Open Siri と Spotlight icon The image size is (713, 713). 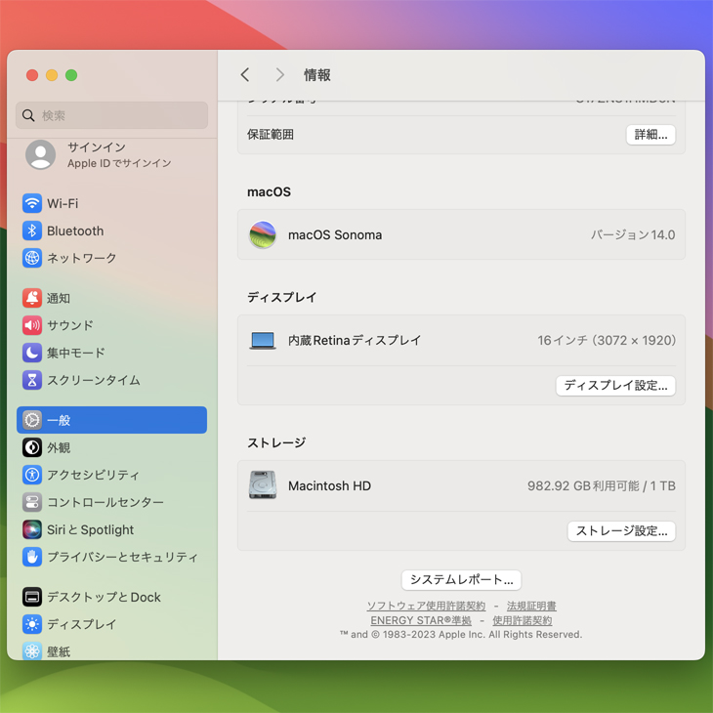tap(32, 529)
